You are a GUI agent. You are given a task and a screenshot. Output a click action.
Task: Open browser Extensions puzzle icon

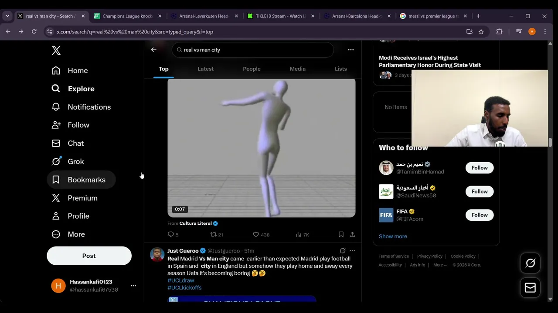[500, 32]
